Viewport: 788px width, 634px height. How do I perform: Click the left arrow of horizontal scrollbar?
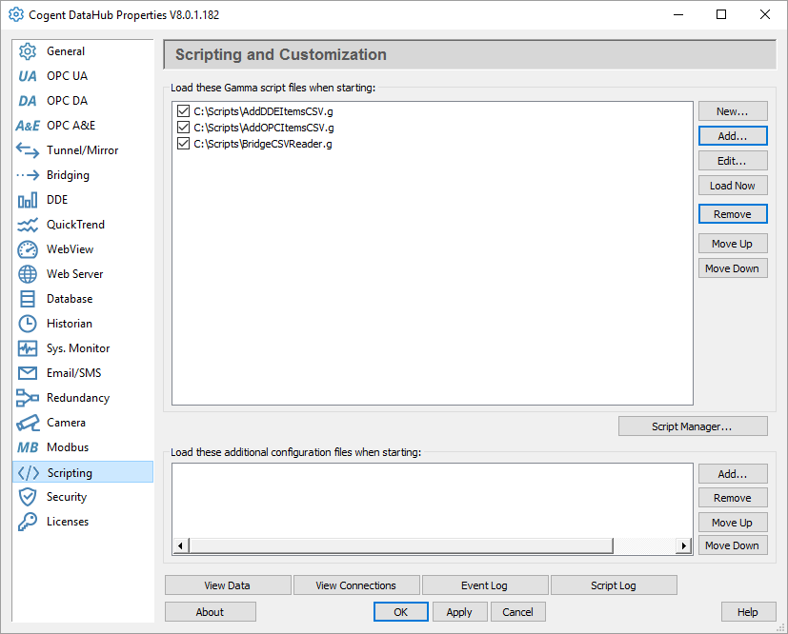pos(180,546)
